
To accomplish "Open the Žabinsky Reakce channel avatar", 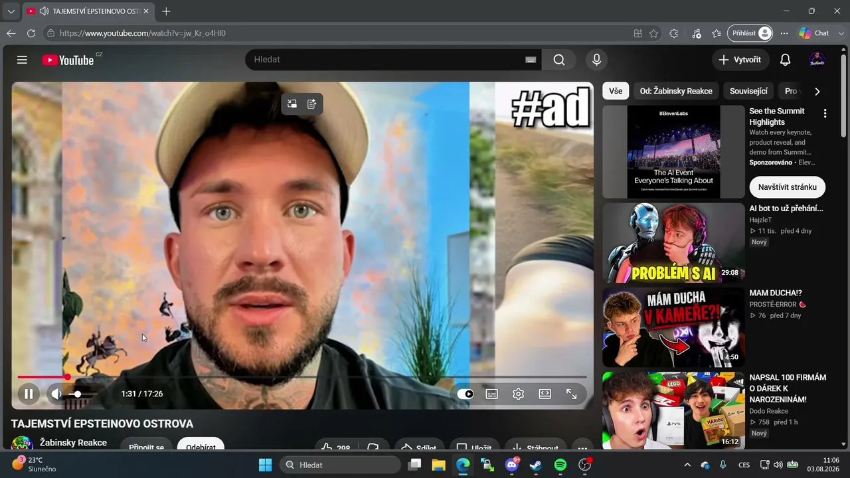I will pyautogui.click(x=22, y=444).
